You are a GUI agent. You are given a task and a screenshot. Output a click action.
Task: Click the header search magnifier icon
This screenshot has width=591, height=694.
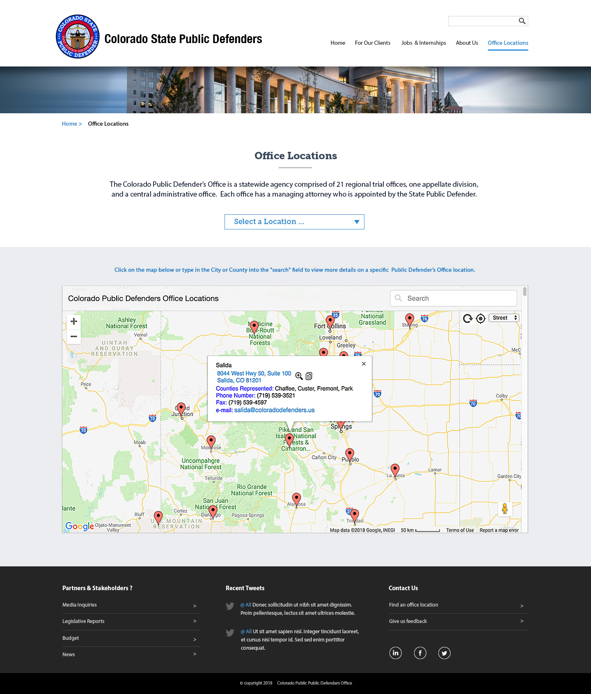(522, 21)
